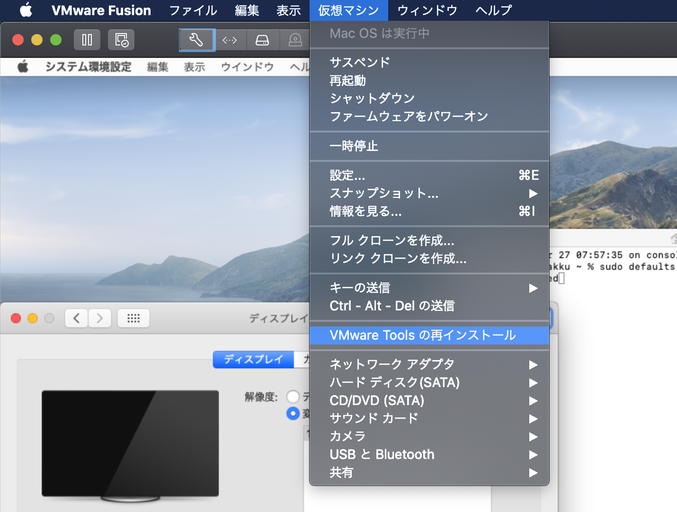
Task: Open the 編集 menu in host menu bar
Action: (x=247, y=10)
